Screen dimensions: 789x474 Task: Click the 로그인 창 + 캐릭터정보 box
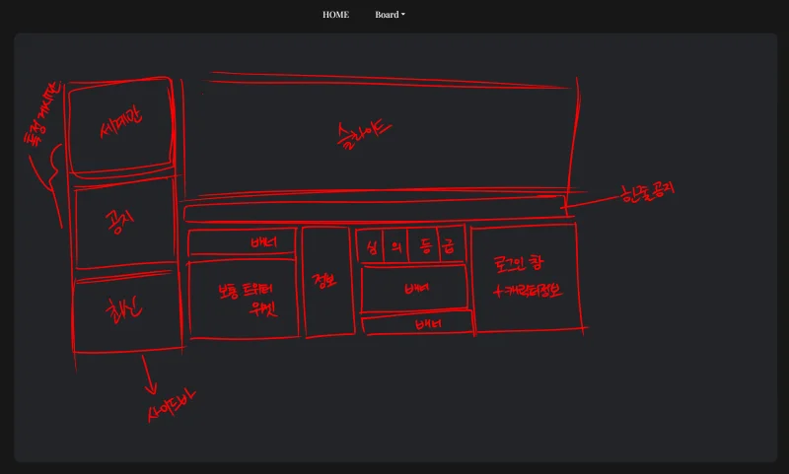tap(523, 278)
